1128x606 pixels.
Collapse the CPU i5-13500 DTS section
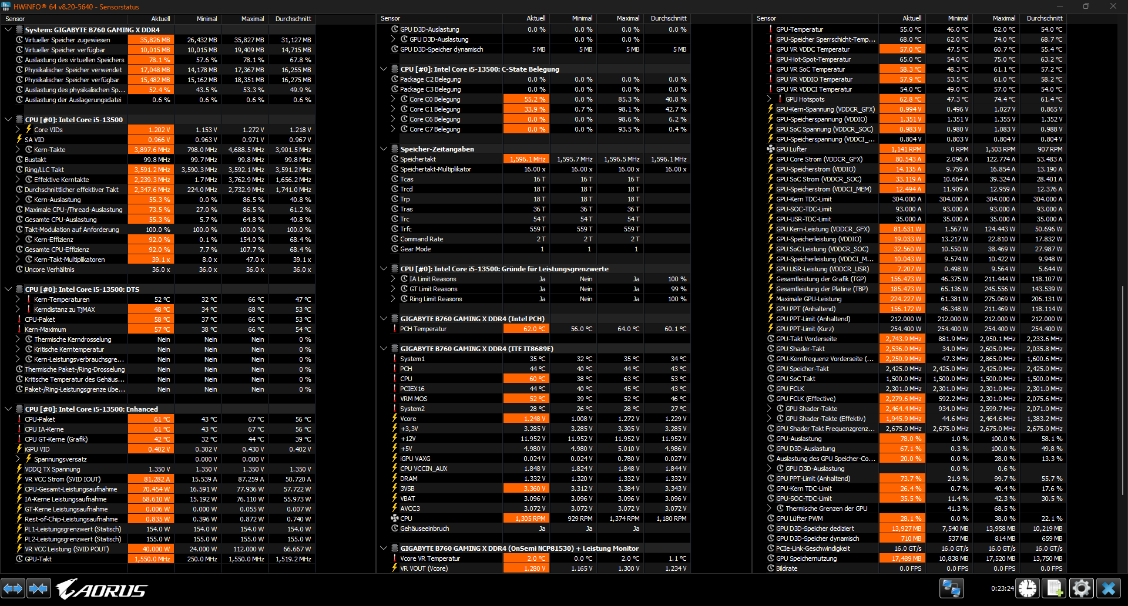point(8,289)
